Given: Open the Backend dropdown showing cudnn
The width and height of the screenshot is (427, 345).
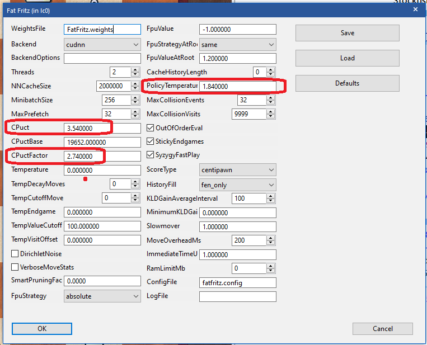Looking at the screenshot, I should click(102, 44).
